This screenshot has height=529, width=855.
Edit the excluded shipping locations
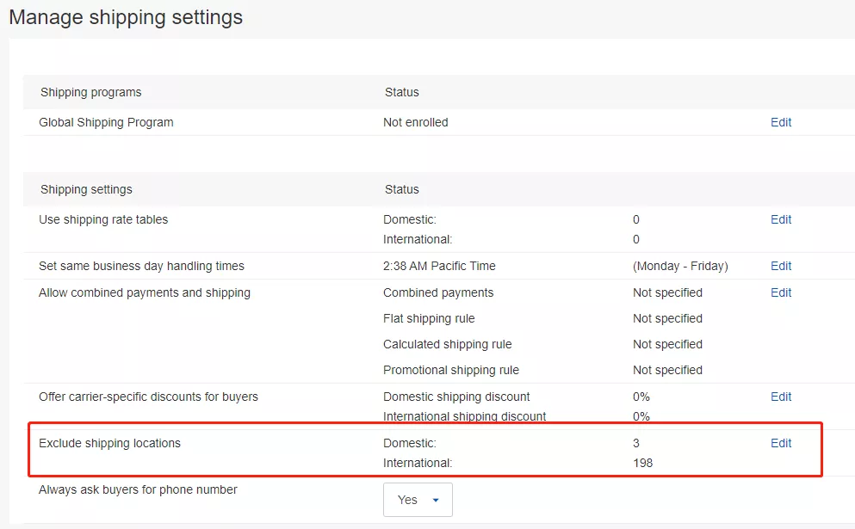tap(780, 443)
